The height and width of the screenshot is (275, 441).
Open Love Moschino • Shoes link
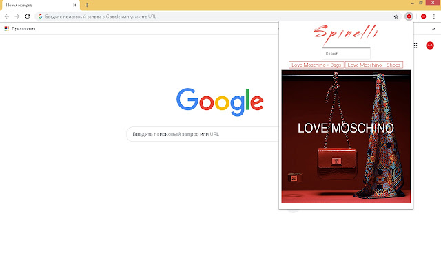[x=373, y=65]
